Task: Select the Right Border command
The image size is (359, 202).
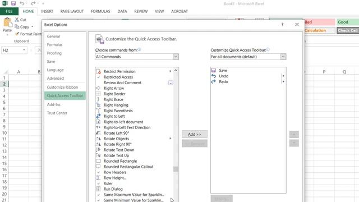Action: [x=134, y=94]
